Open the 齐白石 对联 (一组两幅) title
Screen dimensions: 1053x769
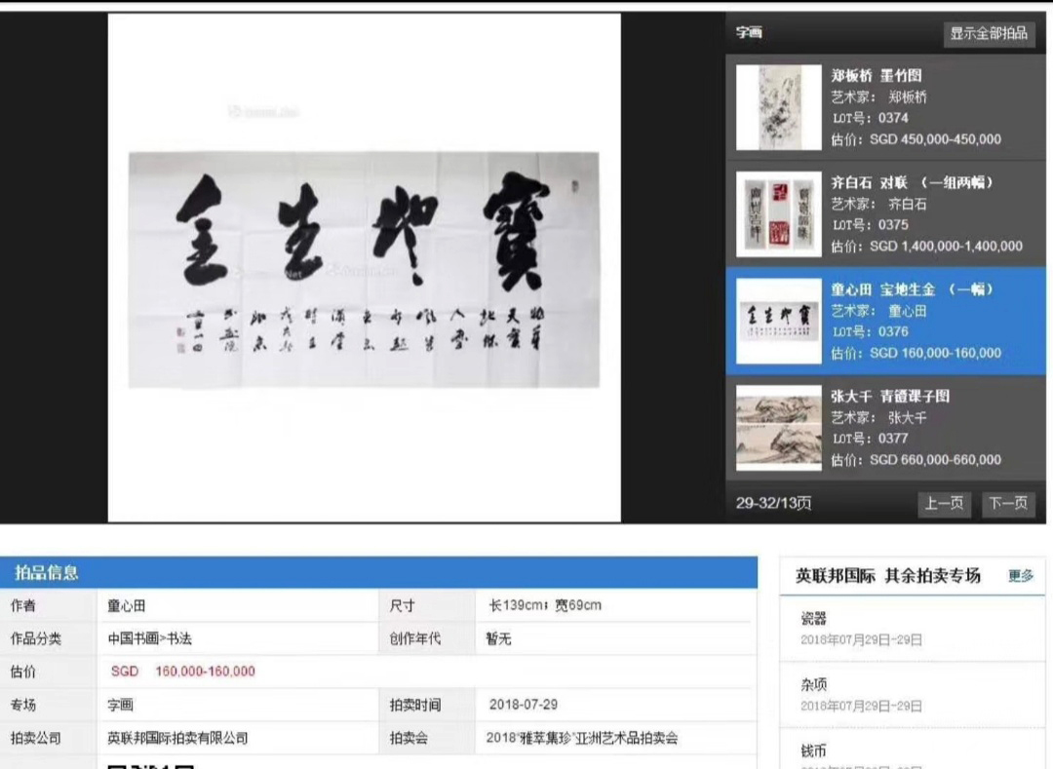(912, 182)
